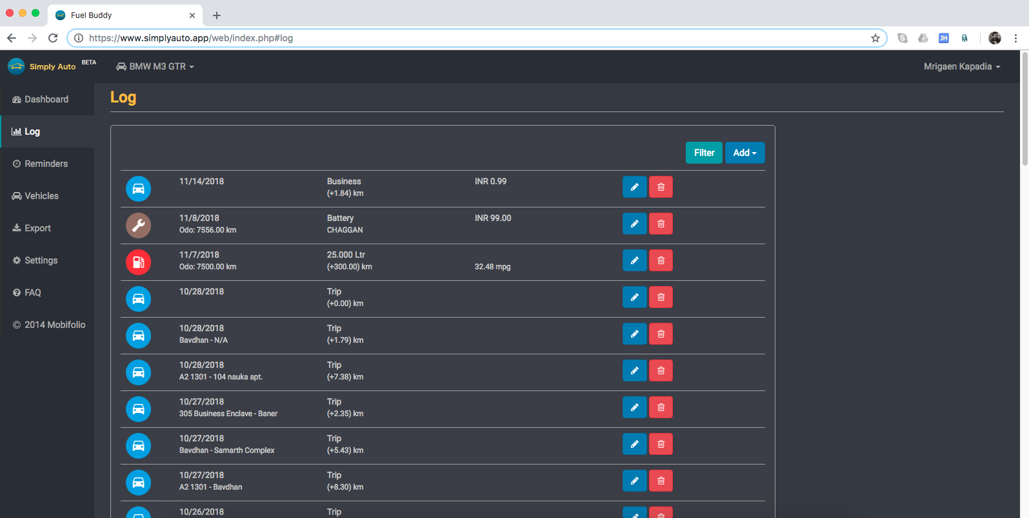Open Export in the sidebar
1029x518 pixels.
[47, 228]
